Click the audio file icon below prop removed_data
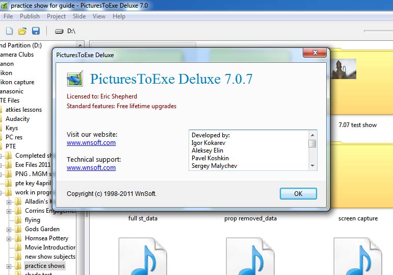Image resolution: width=393 pixels, height=275 pixels. coord(250,255)
